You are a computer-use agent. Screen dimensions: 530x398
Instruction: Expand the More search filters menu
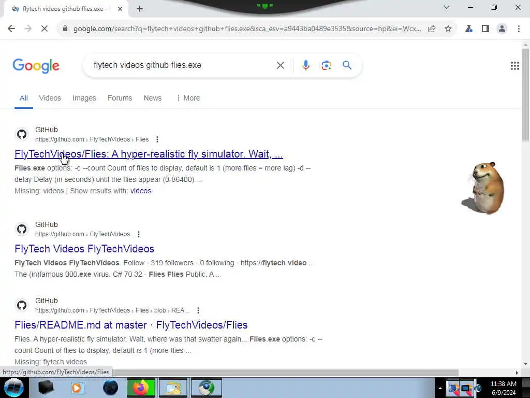[188, 98]
